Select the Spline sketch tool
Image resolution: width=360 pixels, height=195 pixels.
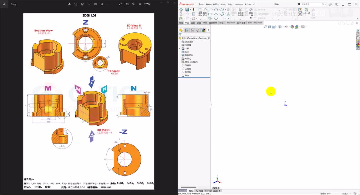click(222, 10)
